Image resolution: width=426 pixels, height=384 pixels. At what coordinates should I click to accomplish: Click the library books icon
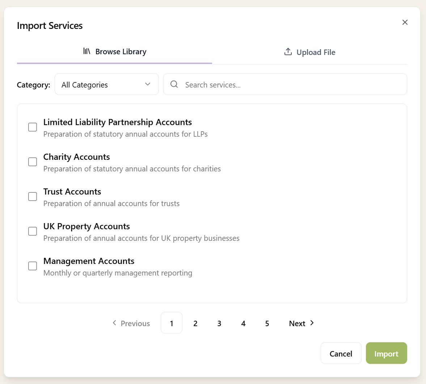87,51
